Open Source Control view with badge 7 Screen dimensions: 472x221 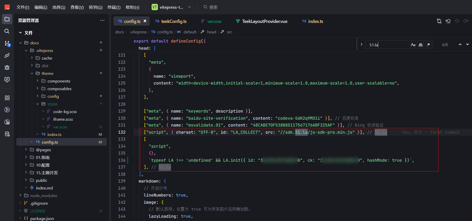click(x=7, y=44)
